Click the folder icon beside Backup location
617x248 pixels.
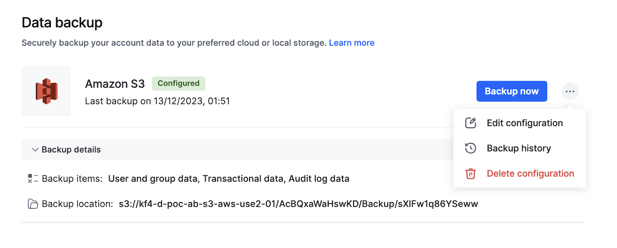point(33,204)
